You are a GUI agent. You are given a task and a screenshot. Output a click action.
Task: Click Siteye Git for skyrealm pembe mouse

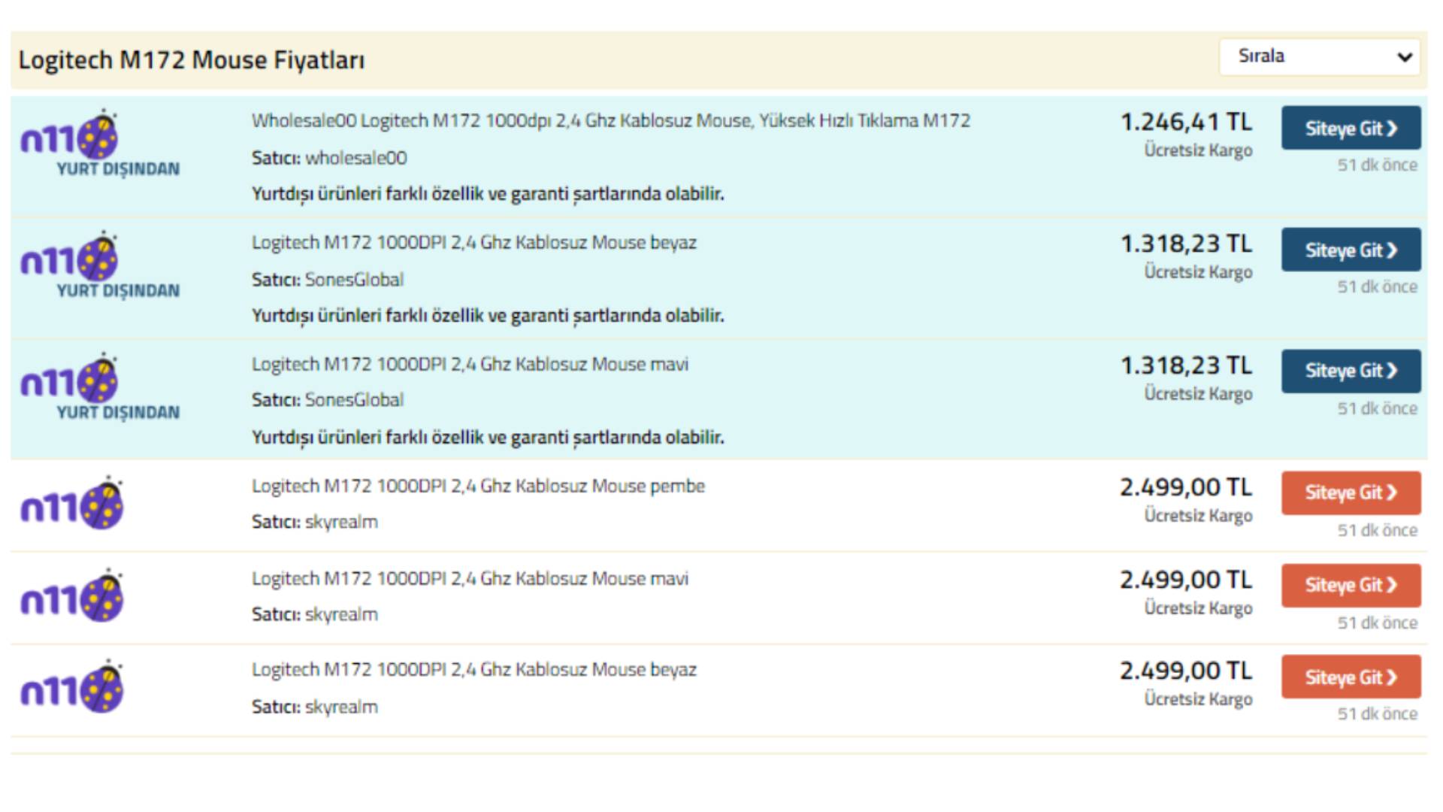[x=1351, y=492]
